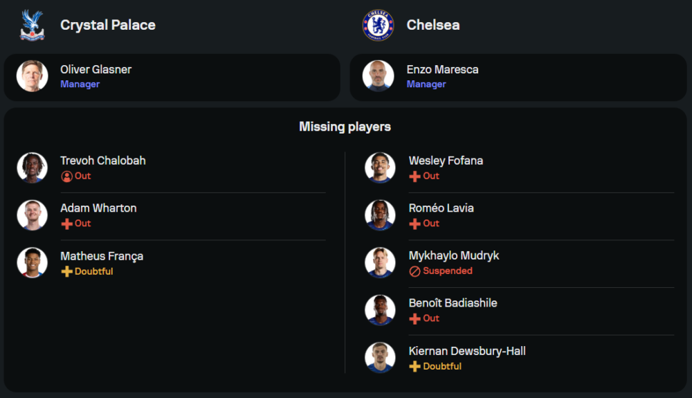Click the Enzo Maresca name link
The width and height of the screenshot is (692, 398).
point(442,69)
